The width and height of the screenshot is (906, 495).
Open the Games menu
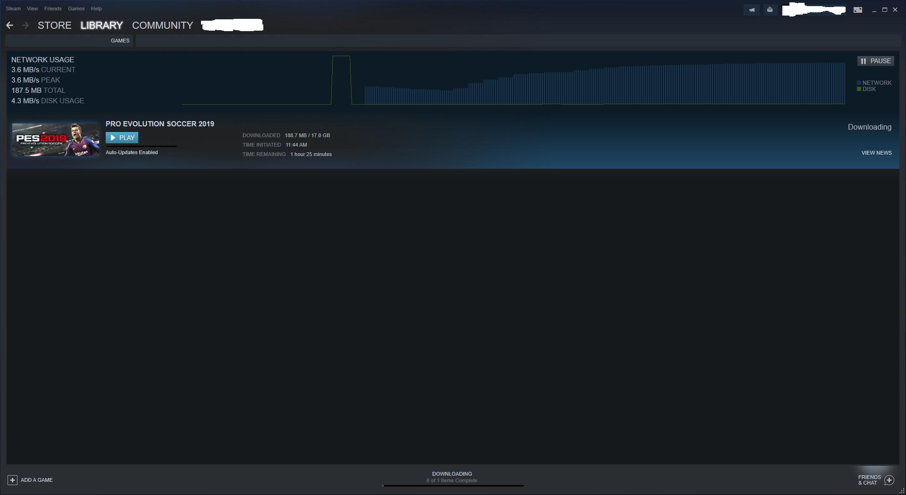pyautogui.click(x=76, y=8)
